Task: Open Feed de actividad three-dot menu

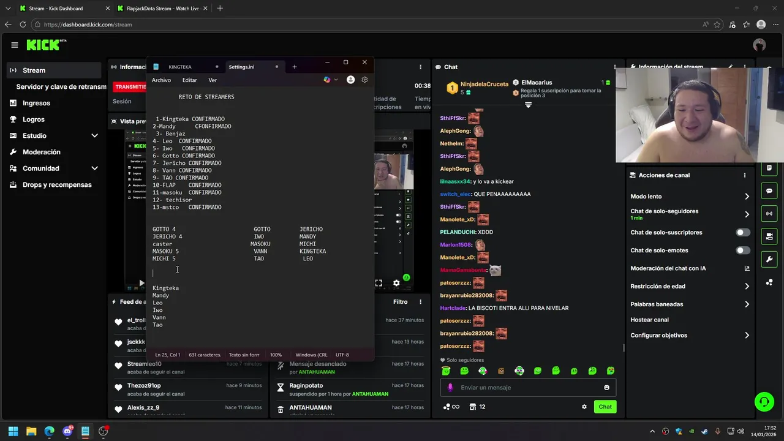Action: click(x=420, y=302)
